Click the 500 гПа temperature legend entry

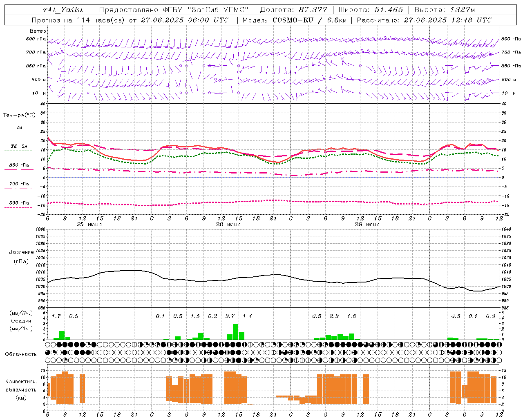[x=19, y=203]
